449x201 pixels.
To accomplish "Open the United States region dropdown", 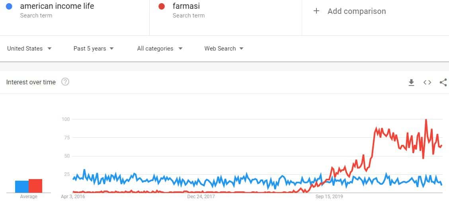I will 29,49.
